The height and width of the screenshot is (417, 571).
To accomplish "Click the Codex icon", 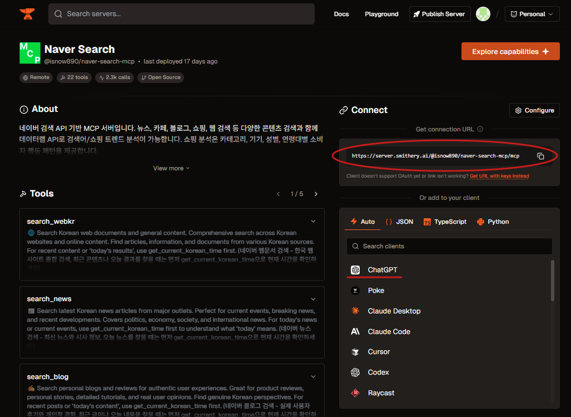I will pyautogui.click(x=355, y=372).
